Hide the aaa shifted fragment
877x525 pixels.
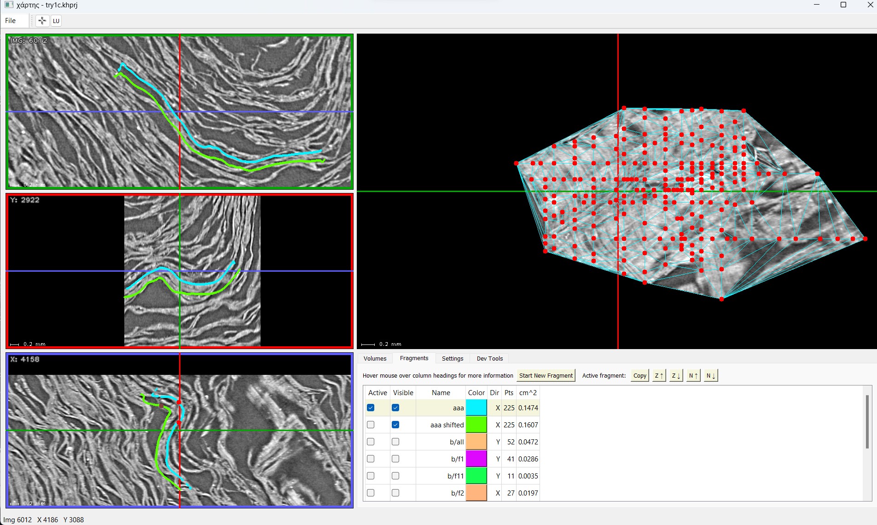pyautogui.click(x=395, y=425)
